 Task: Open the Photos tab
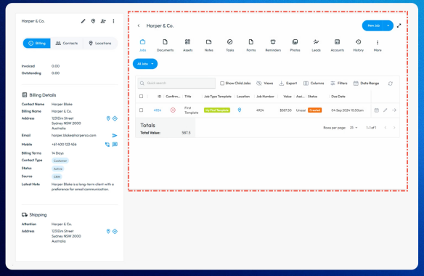click(x=295, y=45)
